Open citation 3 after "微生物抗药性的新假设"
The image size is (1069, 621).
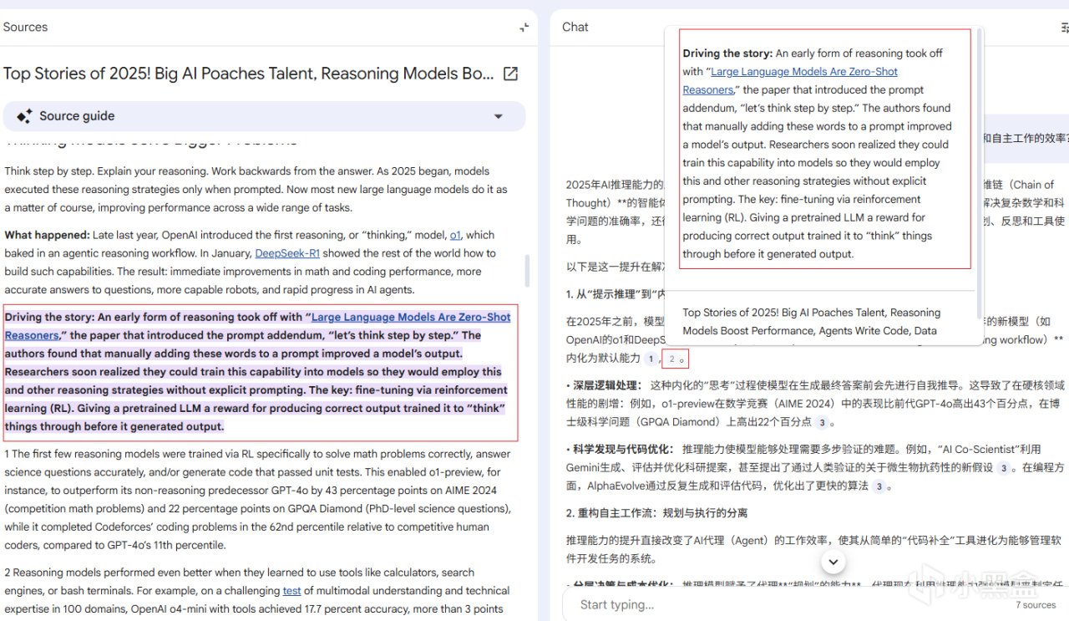(x=1003, y=468)
